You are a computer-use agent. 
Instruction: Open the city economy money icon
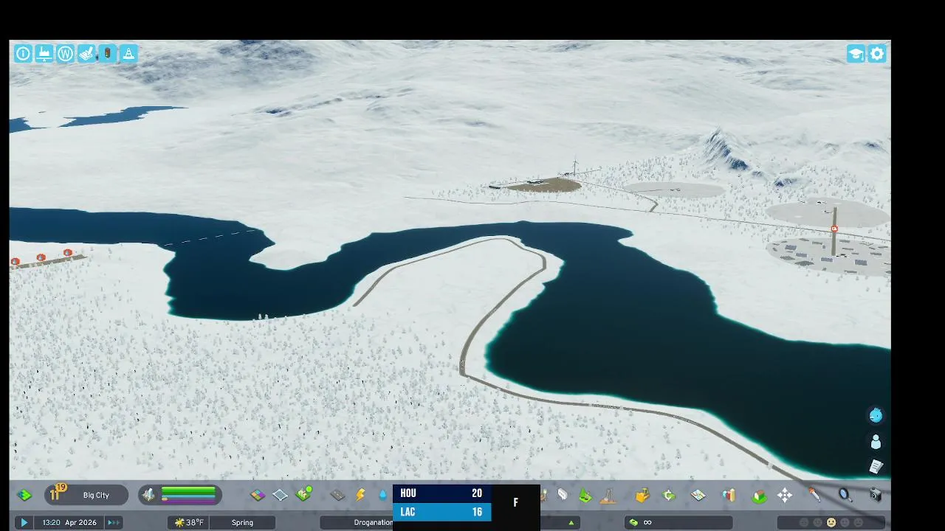pos(670,495)
